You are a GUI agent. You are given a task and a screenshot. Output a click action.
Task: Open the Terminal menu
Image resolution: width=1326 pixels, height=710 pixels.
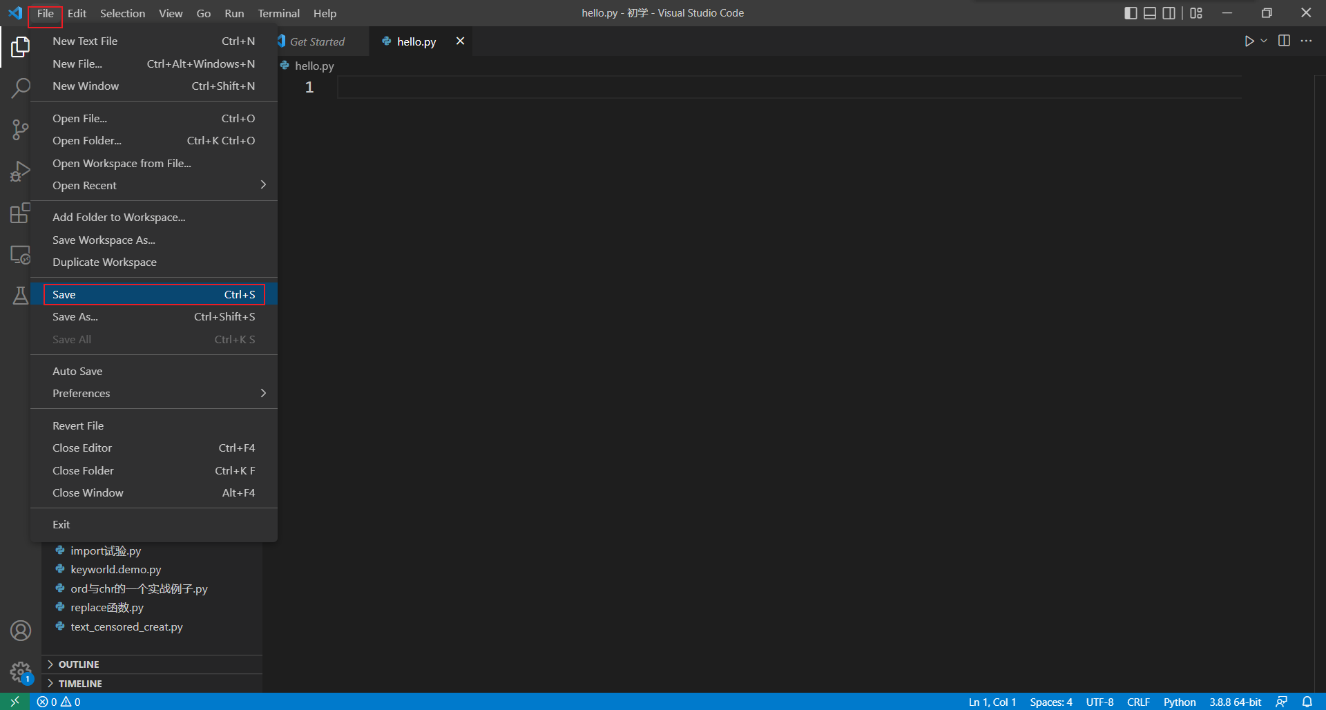[x=279, y=13]
